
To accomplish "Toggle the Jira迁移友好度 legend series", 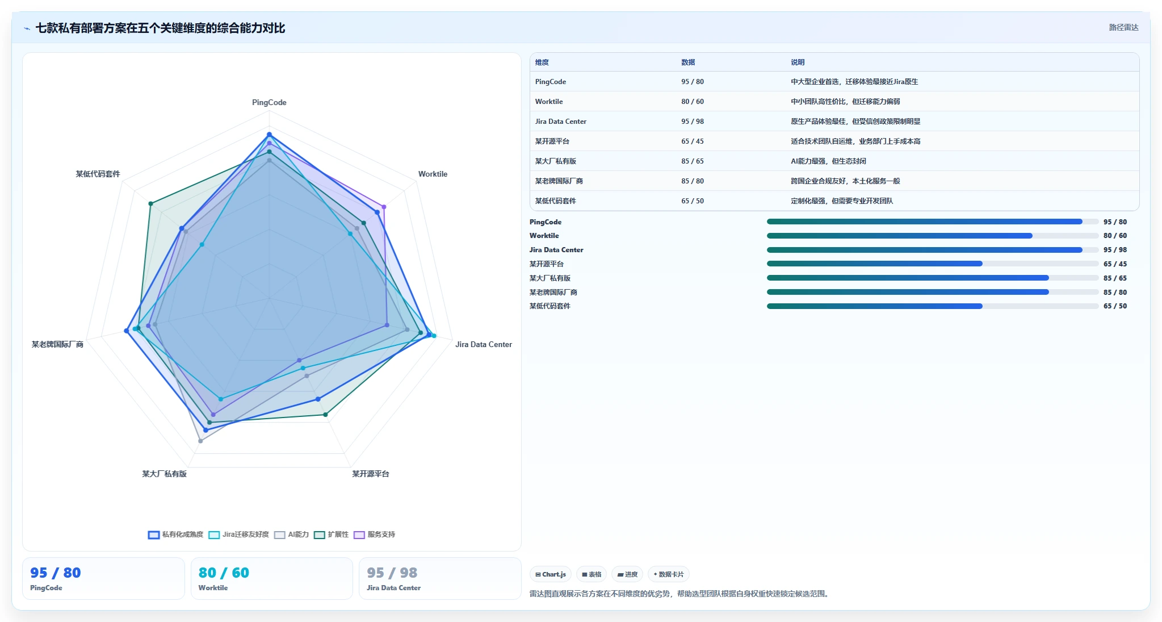I will pos(238,535).
